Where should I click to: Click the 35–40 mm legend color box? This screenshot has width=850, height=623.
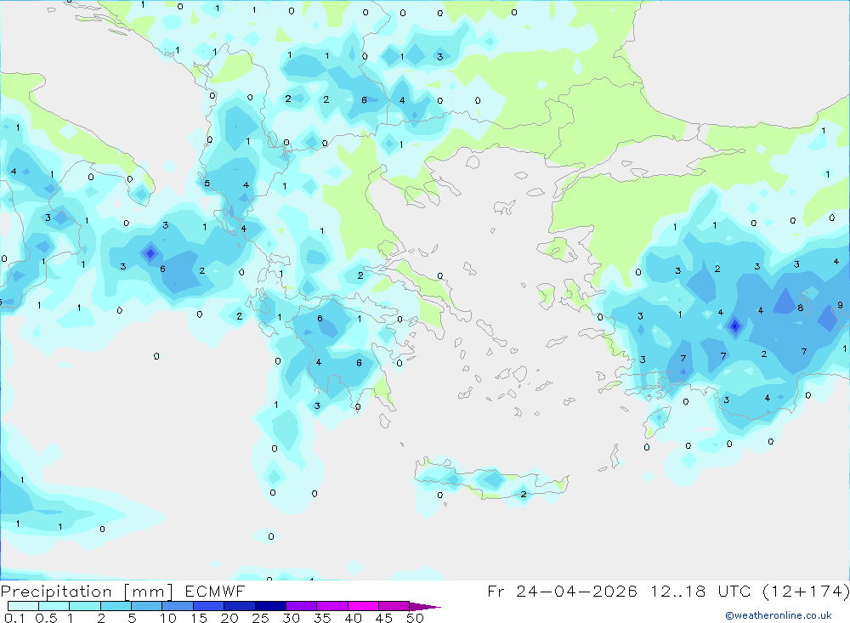(x=332, y=606)
